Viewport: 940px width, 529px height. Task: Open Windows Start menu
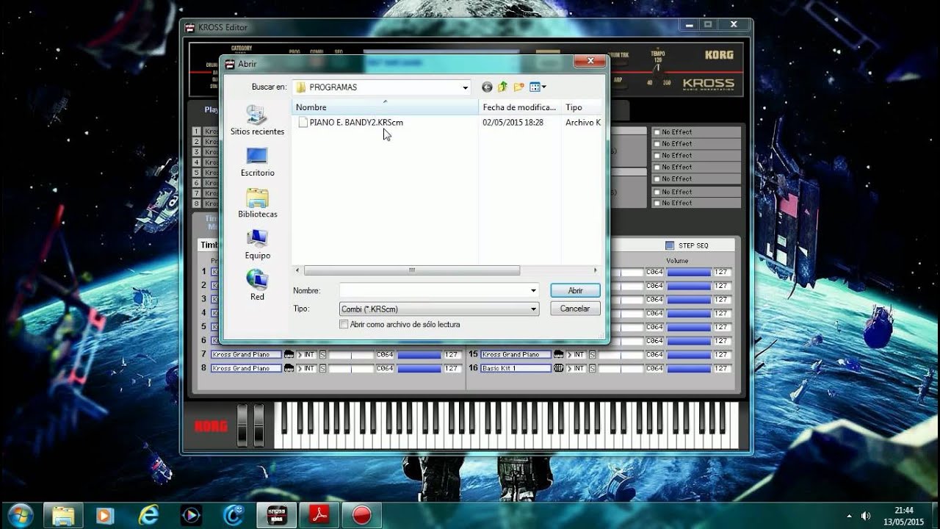click(20, 515)
